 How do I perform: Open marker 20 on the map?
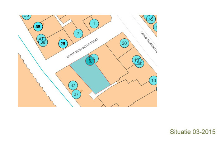tap(124, 43)
